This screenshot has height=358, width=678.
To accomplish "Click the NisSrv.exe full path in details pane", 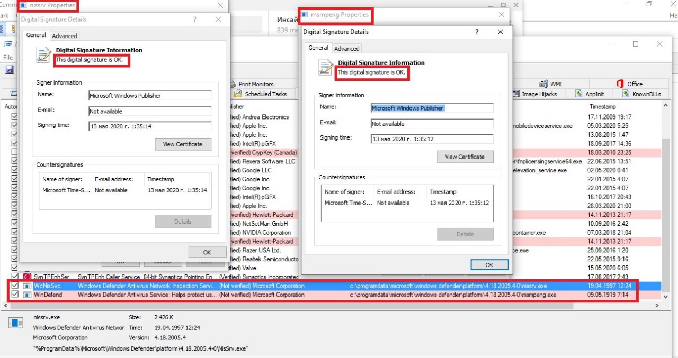I will point(141,348).
